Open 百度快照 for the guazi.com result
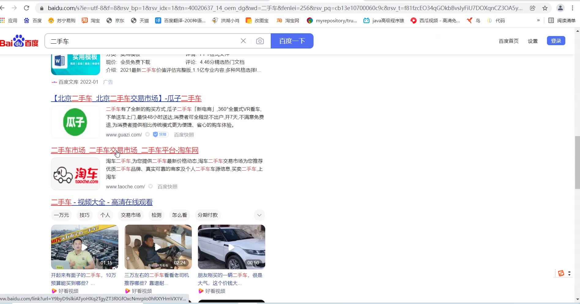 coord(184,135)
